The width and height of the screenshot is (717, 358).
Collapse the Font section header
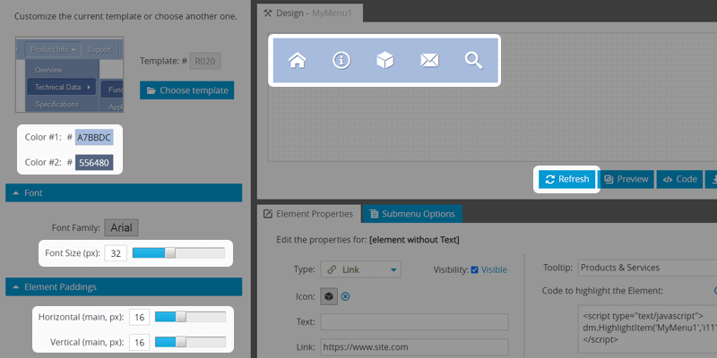pos(124,193)
